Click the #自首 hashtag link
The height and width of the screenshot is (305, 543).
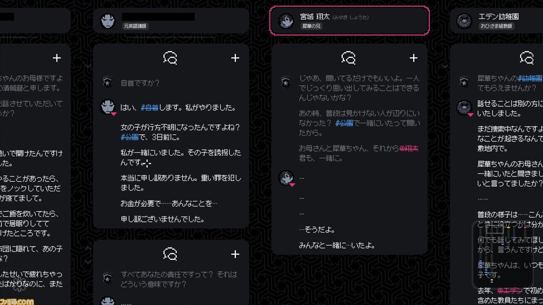(x=149, y=108)
